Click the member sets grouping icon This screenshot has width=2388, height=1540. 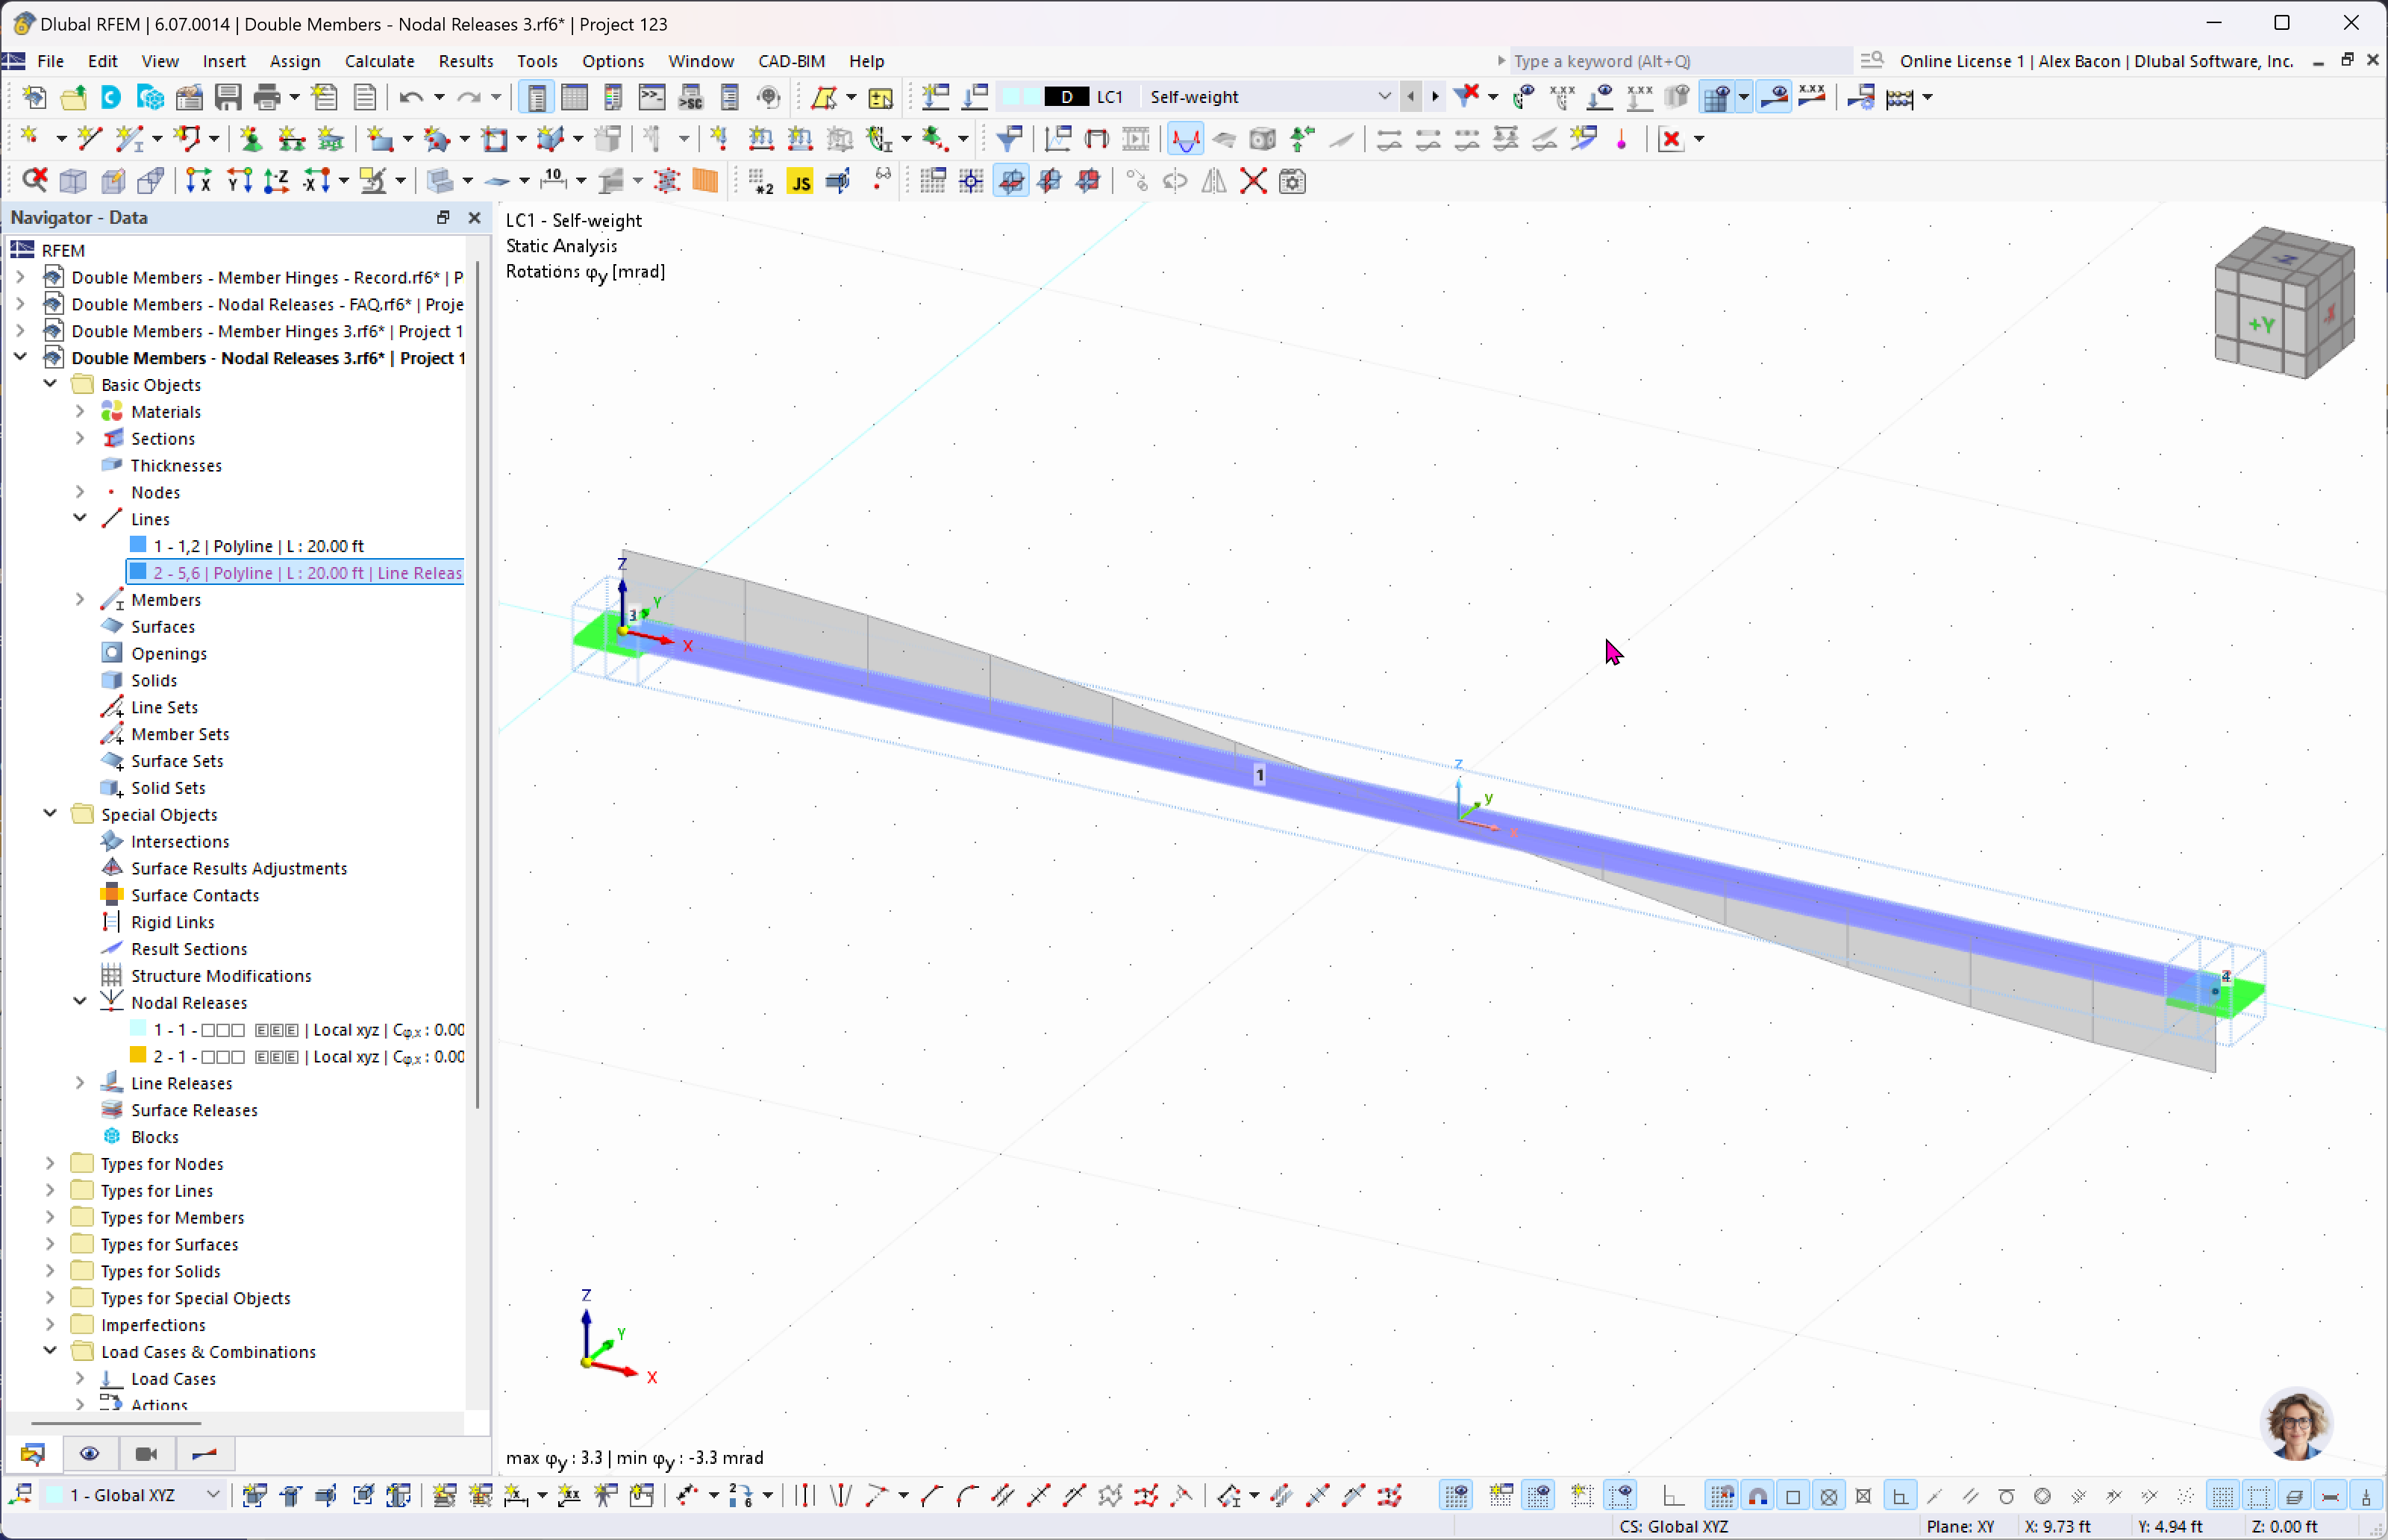(x=111, y=734)
